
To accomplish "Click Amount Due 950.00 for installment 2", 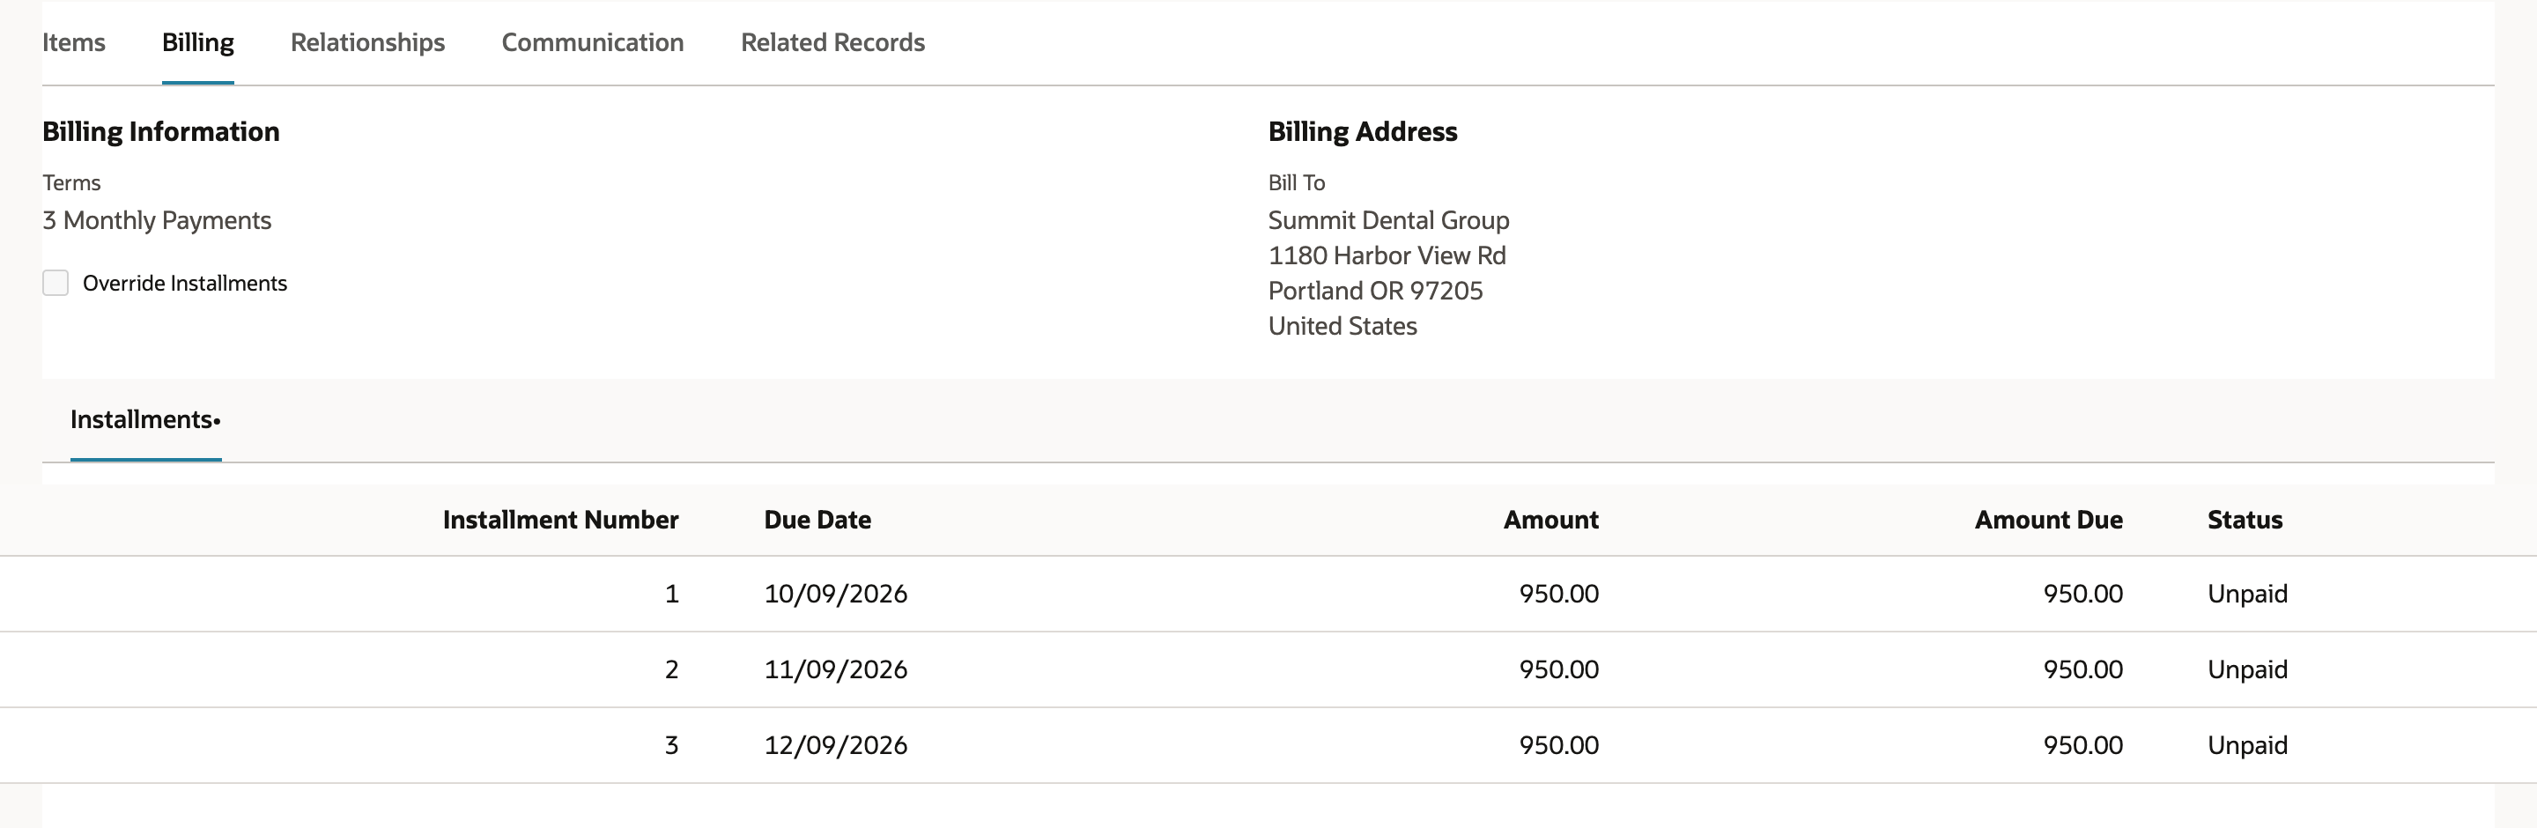I will pos(2083,669).
